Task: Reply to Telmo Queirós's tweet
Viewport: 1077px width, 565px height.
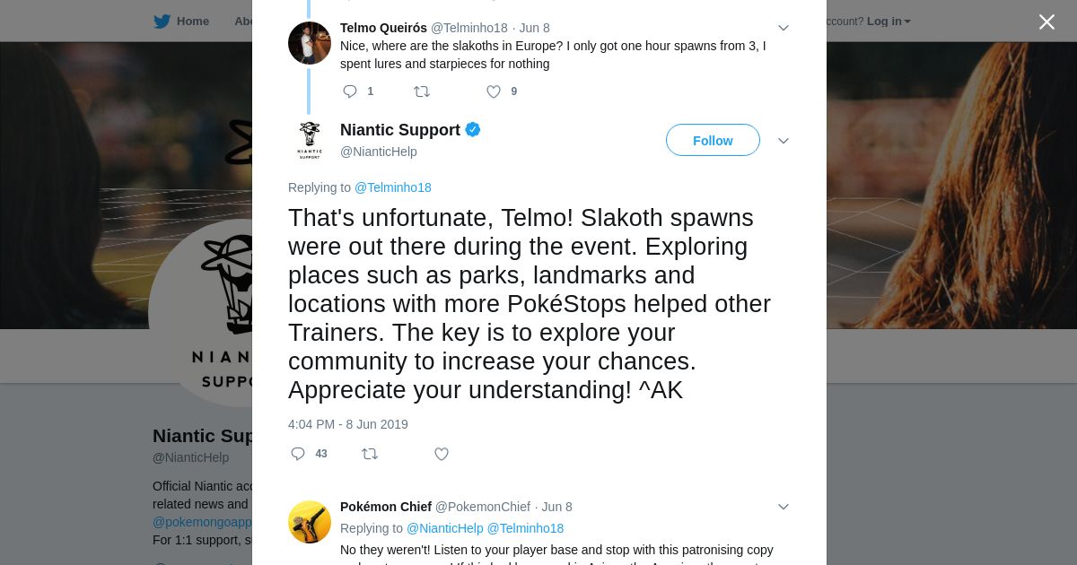Action: tap(350, 91)
